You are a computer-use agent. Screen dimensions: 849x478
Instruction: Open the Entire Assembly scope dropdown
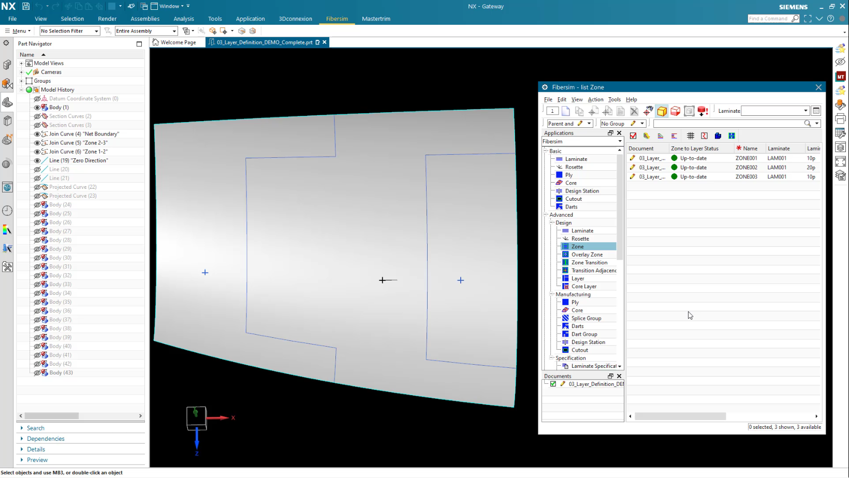click(172, 31)
